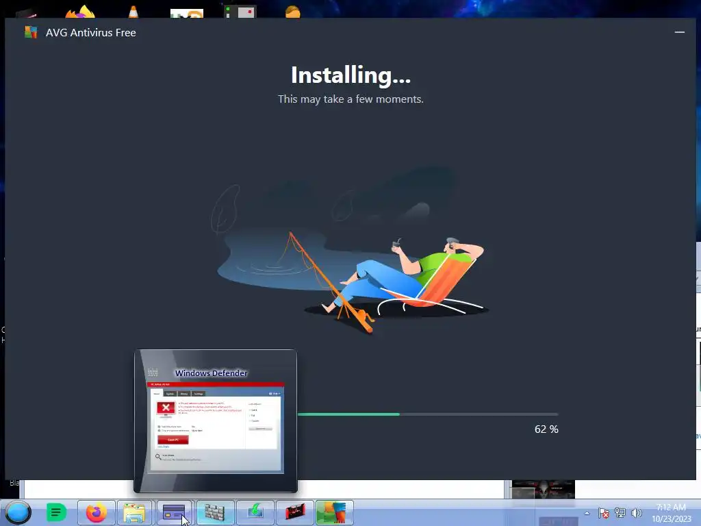The image size is (701, 526).
Task: Click the 62 % progress label
Action: pos(546,429)
